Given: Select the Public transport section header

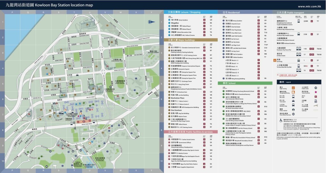Looking at the screenshot, I should coord(299,12).
